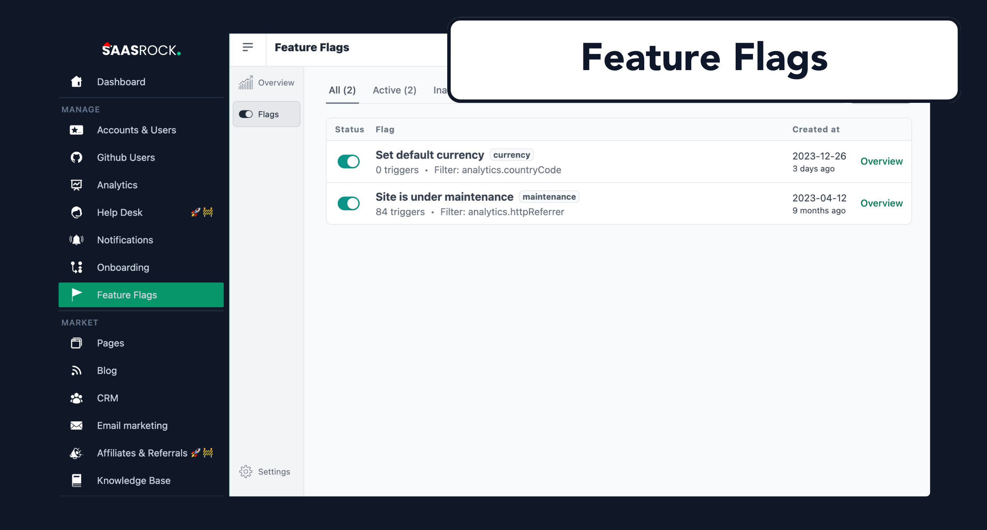Click the Settings gear icon
Screen dimensions: 987x530
pyautogui.click(x=247, y=471)
